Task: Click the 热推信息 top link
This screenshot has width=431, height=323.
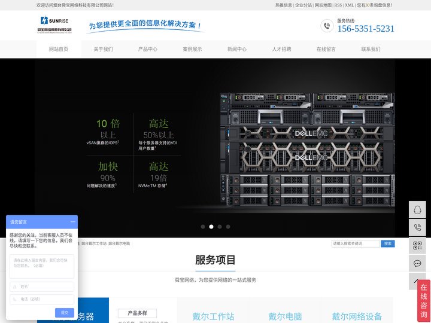Action: click(x=284, y=5)
